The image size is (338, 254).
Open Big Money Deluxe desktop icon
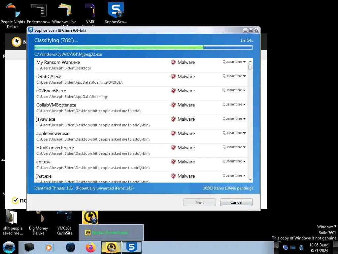click(x=38, y=224)
